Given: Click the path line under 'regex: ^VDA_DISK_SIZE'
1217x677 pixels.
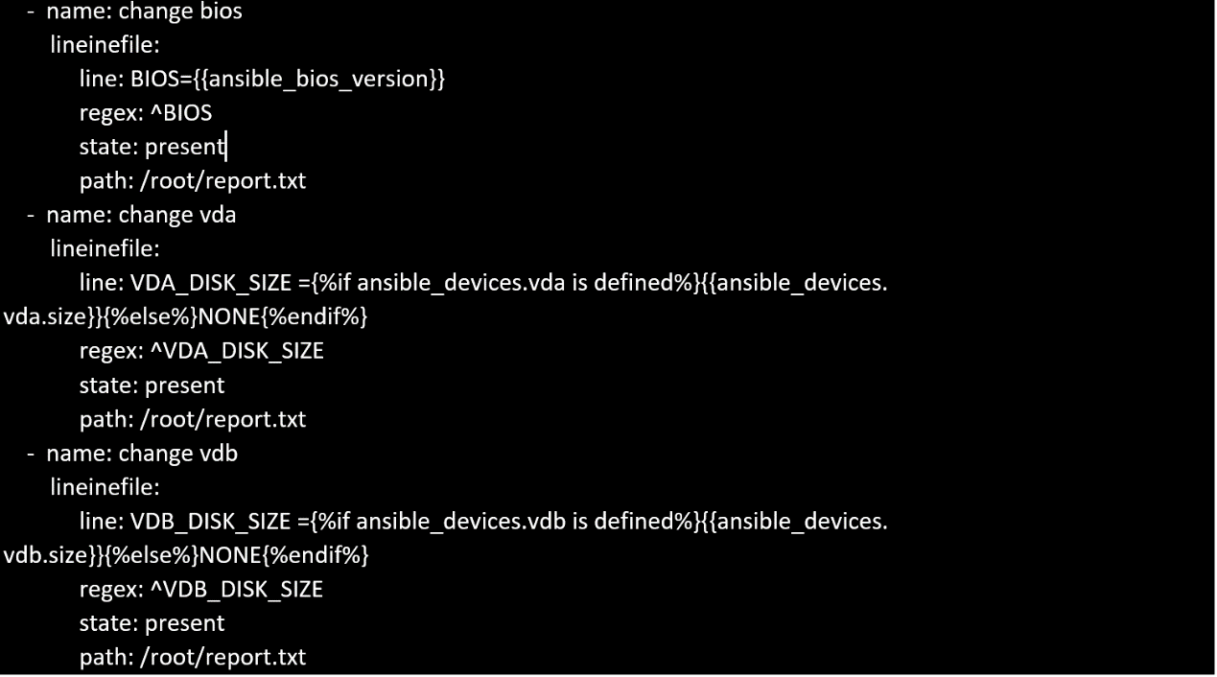Looking at the screenshot, I should (192, 419).
